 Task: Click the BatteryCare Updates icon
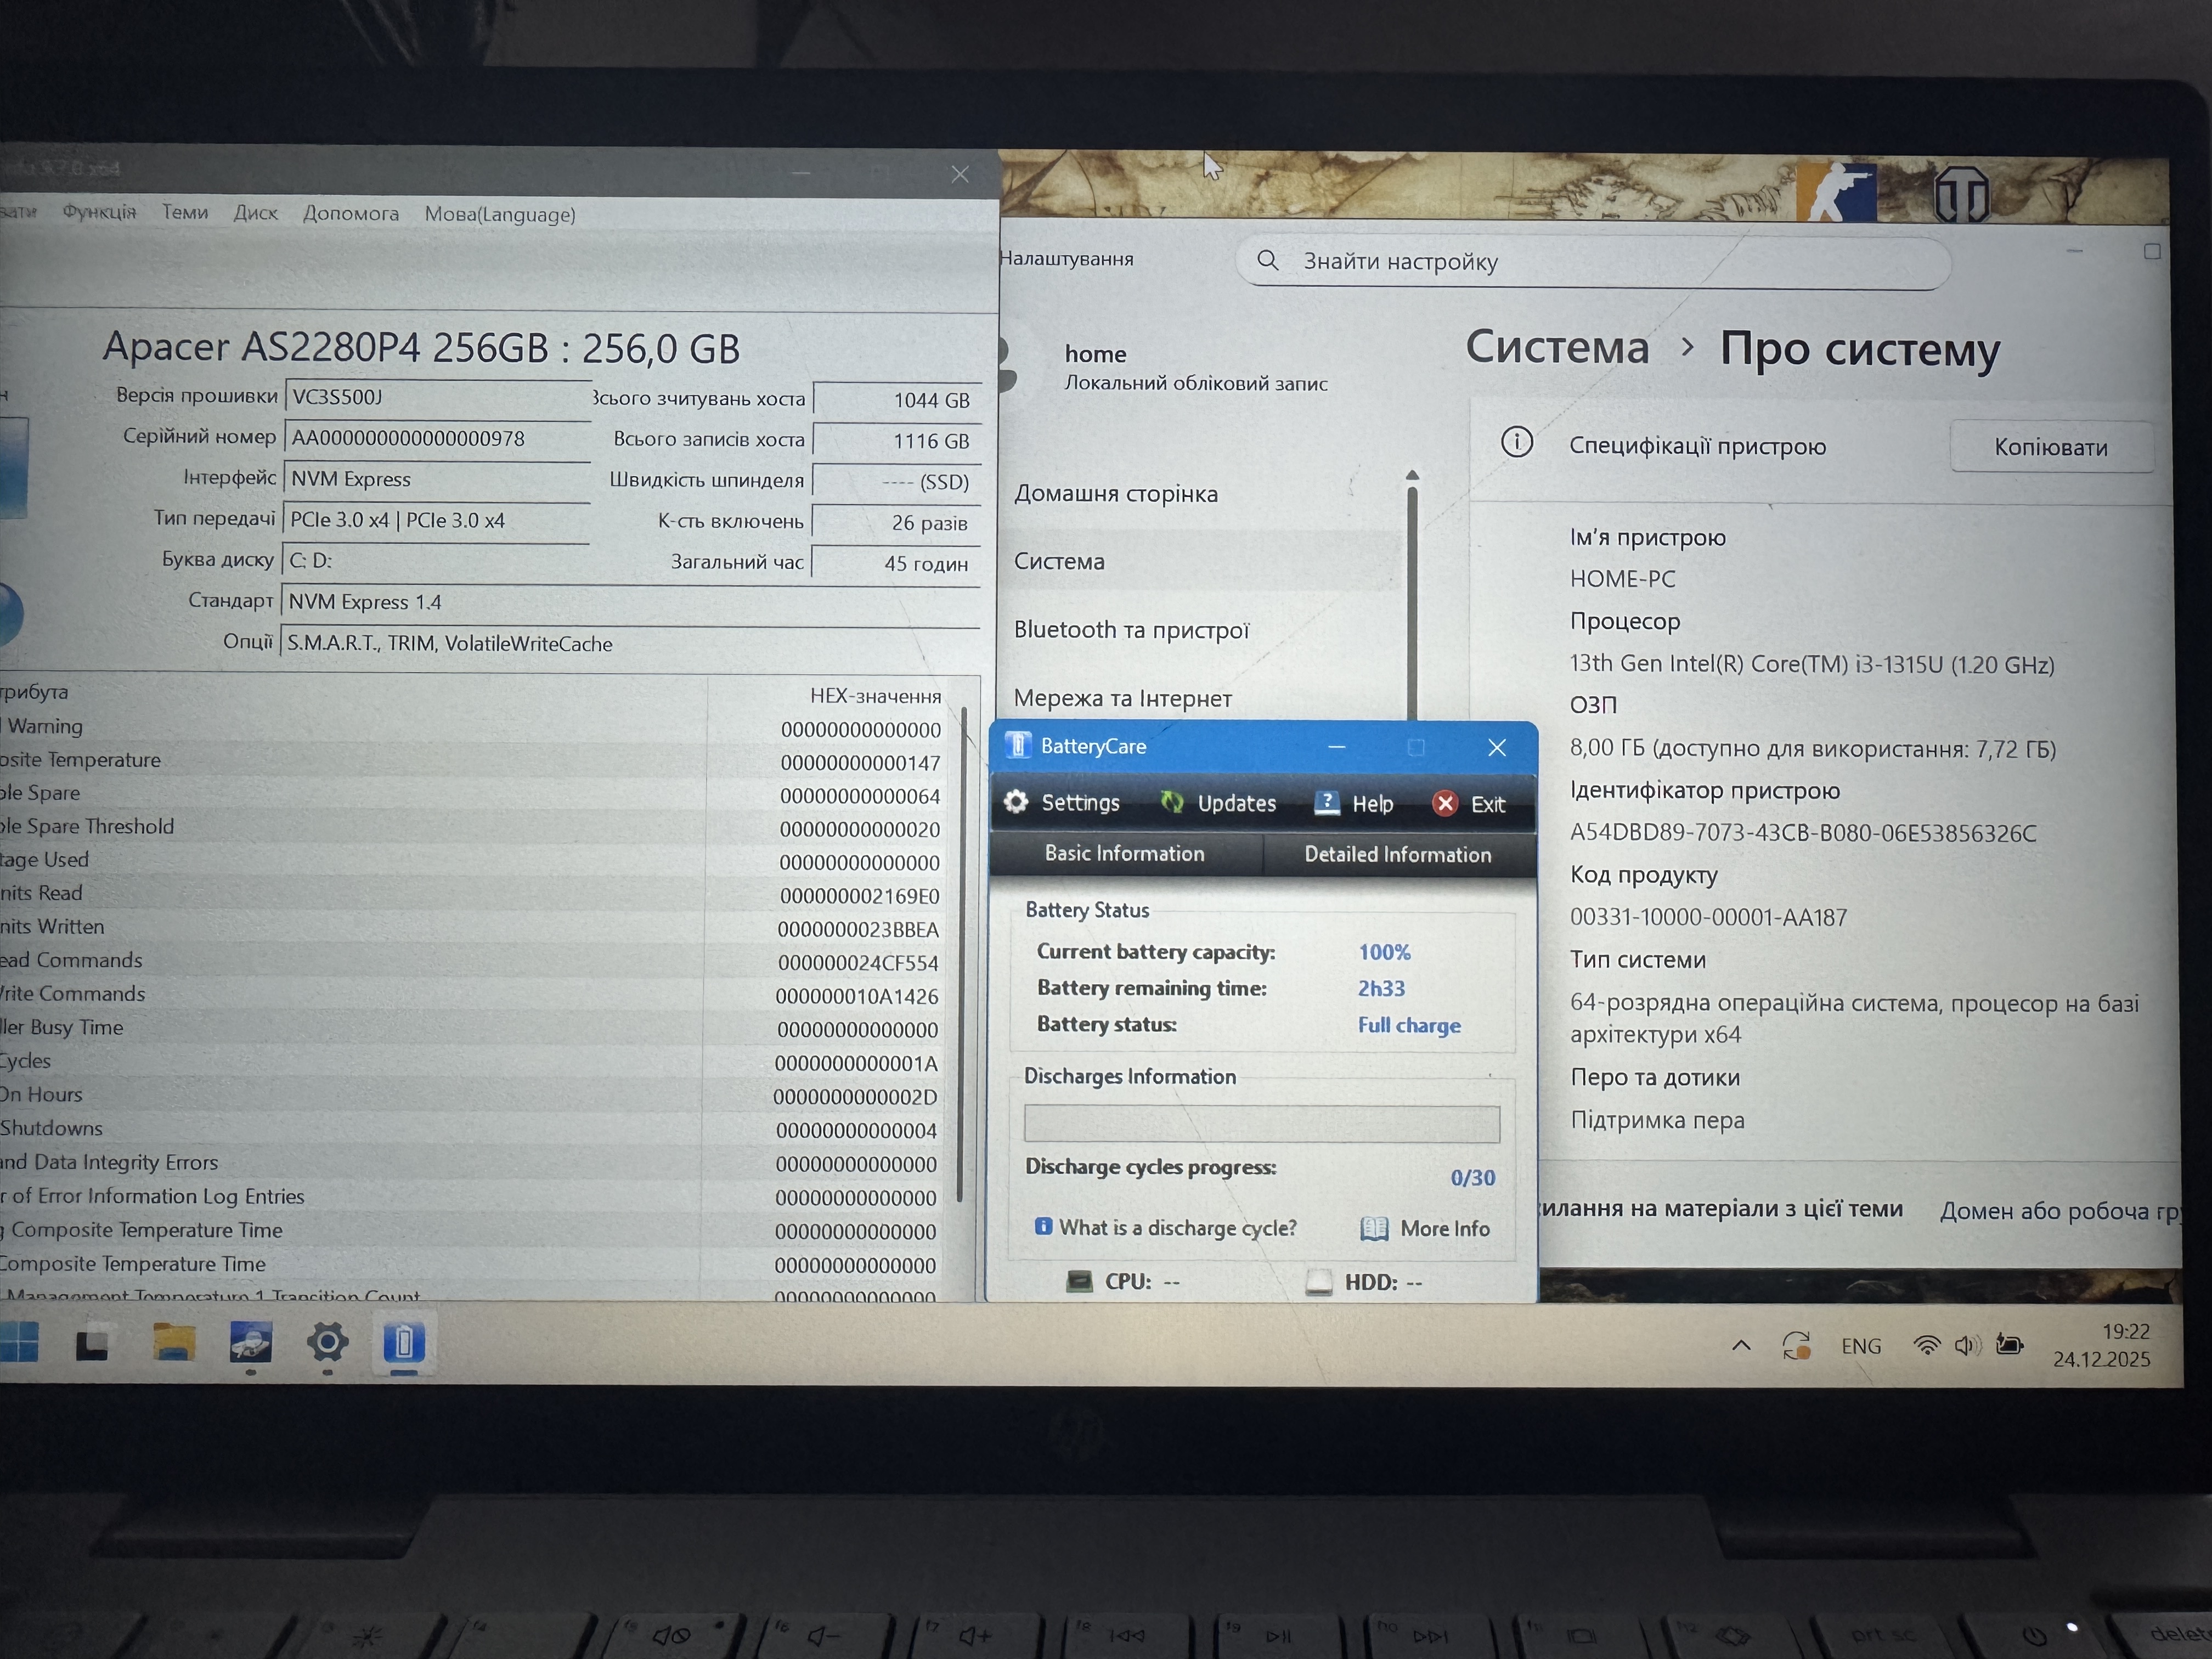pyautogui.click(x=1172, y=802)
